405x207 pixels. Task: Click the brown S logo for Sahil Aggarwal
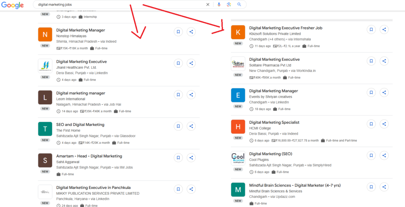(45, 160)
